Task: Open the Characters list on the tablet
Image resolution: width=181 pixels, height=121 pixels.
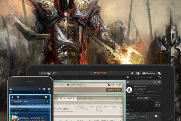Action: (149, 73)
